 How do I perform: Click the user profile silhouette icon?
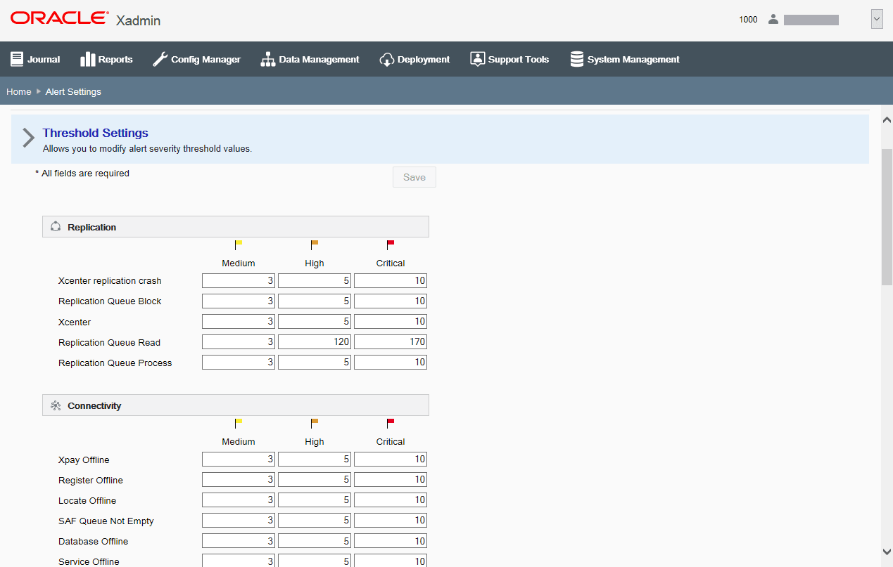pos(773,20)
